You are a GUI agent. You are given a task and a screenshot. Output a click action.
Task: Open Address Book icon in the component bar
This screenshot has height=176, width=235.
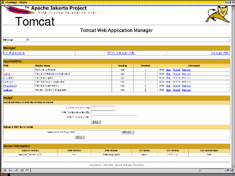pyautogui.click(x=22, y=170)
